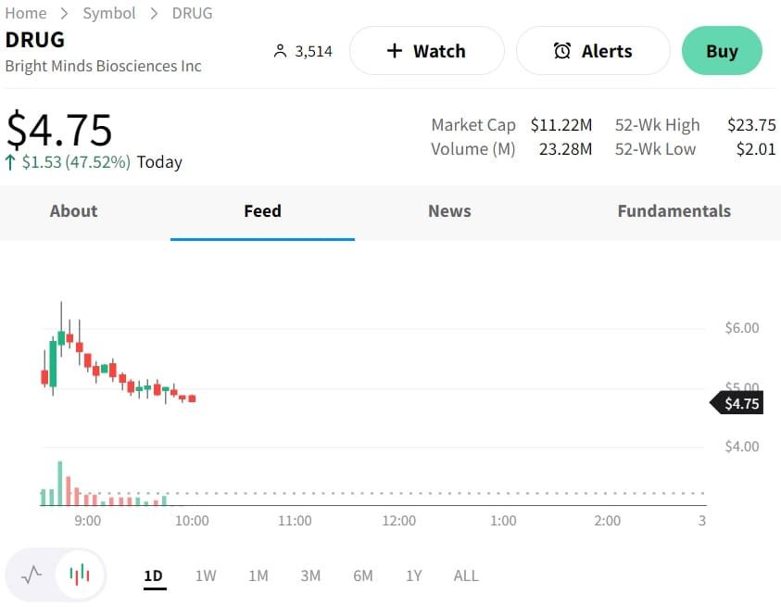Click the watchers count person icon

pos(281,51)
